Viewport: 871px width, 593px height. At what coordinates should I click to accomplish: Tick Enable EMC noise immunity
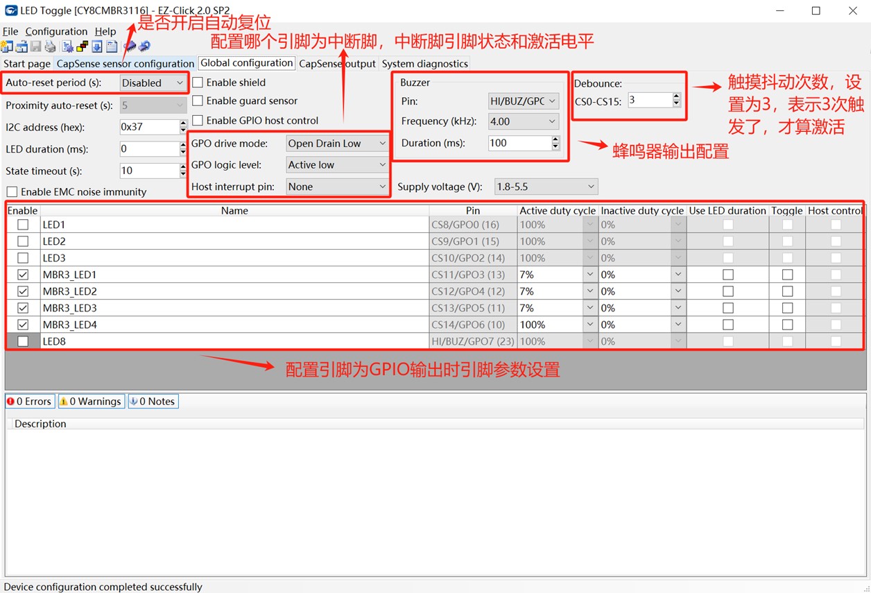click(12, 192)
